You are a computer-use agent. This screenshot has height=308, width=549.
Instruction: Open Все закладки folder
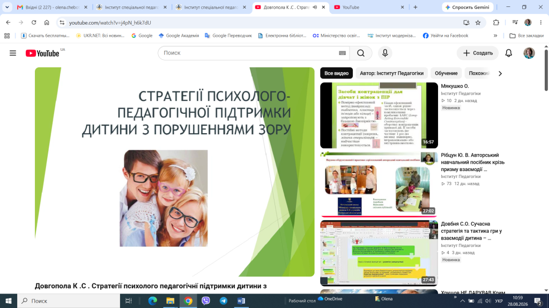point(526,36)
